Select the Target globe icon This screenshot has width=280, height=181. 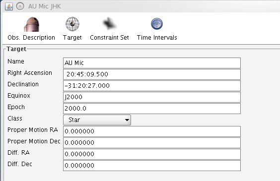pyautogui.click(x=72, y=24)
